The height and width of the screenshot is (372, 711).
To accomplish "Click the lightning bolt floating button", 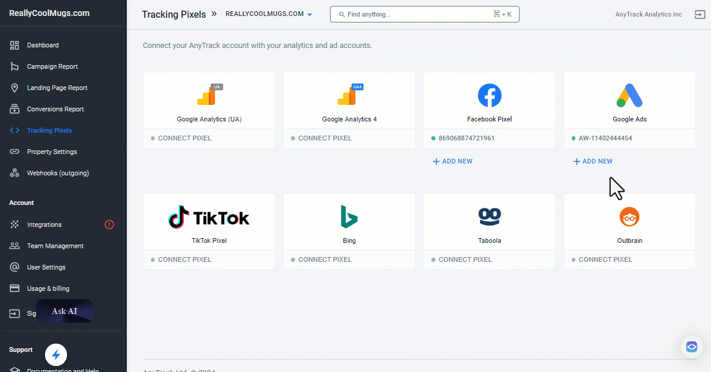I will pos(56,355).
